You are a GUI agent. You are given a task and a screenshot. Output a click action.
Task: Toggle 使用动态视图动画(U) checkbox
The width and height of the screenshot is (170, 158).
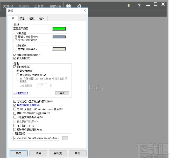[x=15, y=55]
